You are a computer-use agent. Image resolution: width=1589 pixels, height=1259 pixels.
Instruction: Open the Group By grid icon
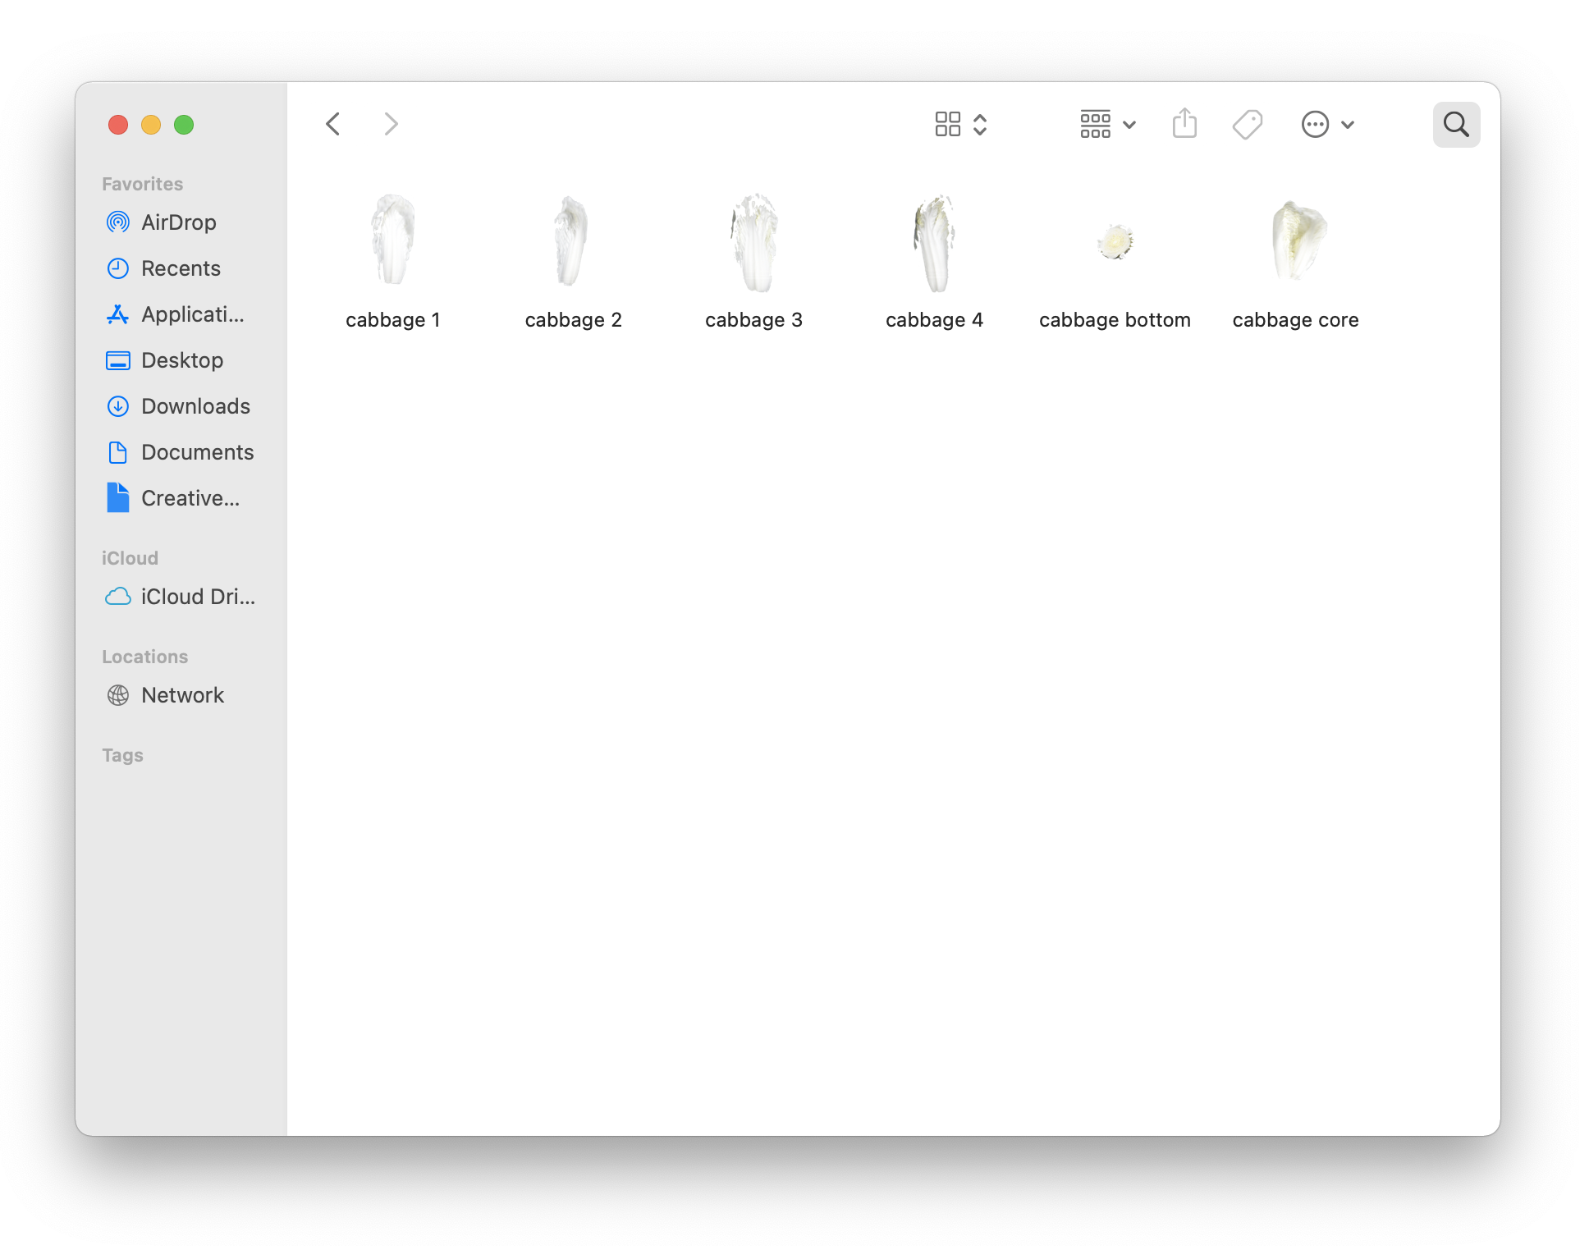pyautogui.click(x=1095, y=124)
